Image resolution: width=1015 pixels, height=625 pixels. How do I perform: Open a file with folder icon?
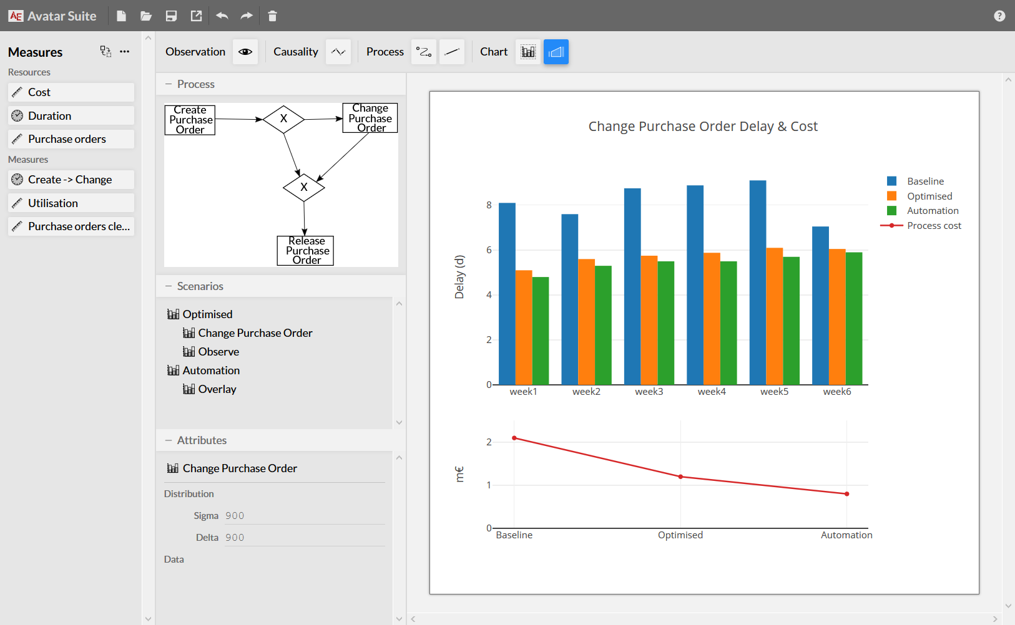click(x=146, y=16)
